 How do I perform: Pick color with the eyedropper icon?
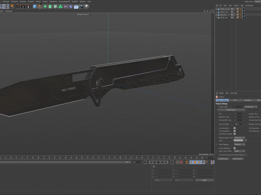[x=246, y=140]
